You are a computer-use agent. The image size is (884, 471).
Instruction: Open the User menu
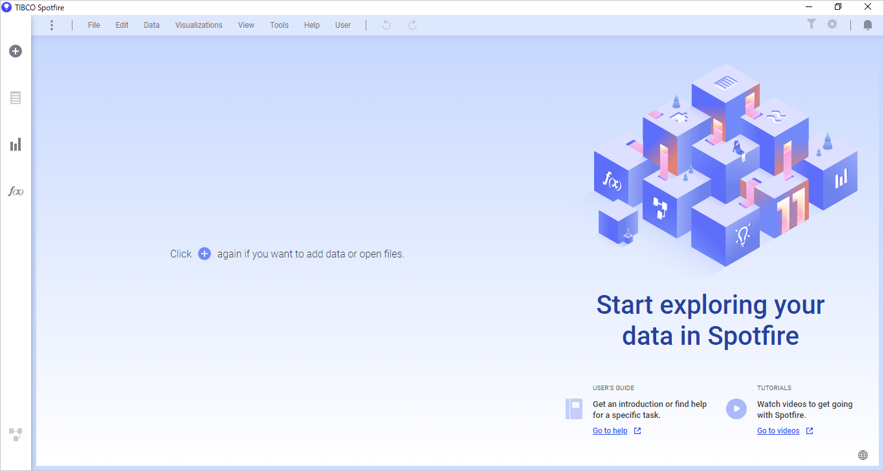(343, 25)
